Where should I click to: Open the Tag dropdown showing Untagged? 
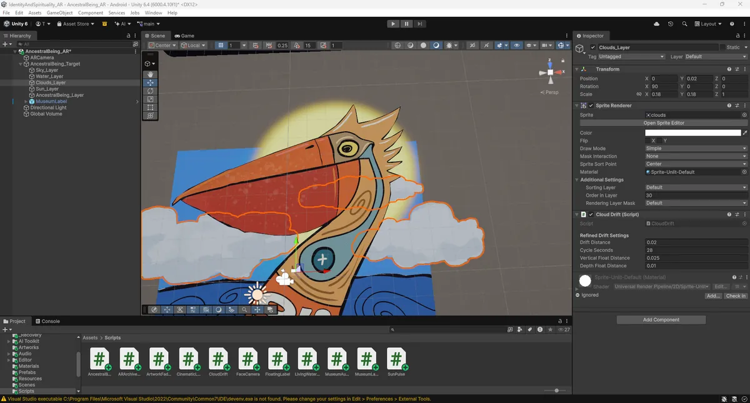[x=631, y=57]
